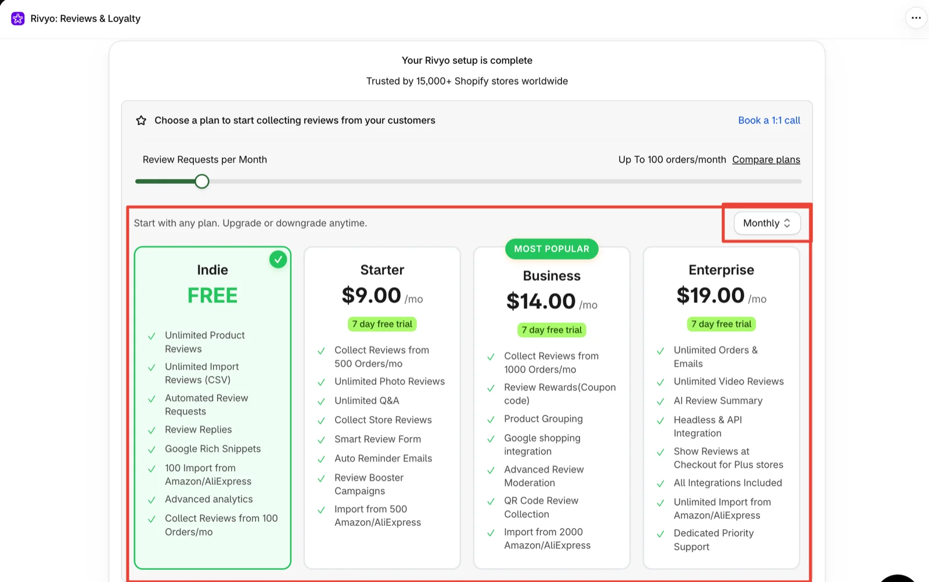Click checkmark next to QR Code Review Collection

point(491,501)
